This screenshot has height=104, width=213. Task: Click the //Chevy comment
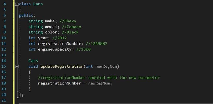(x=68, y=21)
